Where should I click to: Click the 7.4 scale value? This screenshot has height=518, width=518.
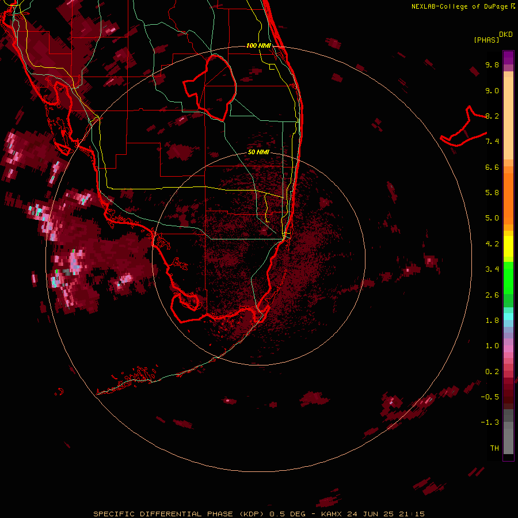point(492,142)
